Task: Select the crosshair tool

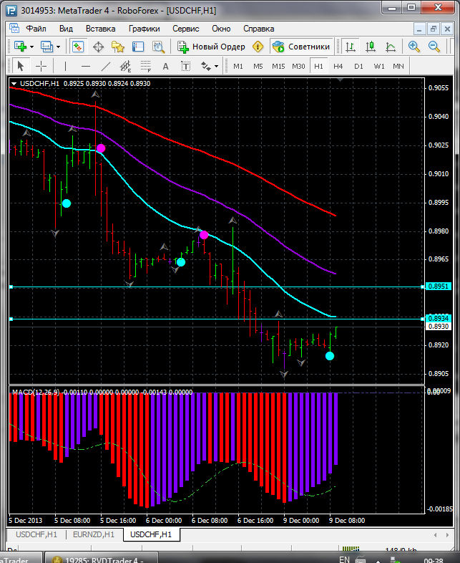Action: [41, 66]
